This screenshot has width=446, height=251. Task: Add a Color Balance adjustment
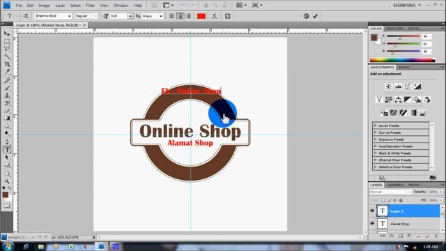[x=398, y=100]
